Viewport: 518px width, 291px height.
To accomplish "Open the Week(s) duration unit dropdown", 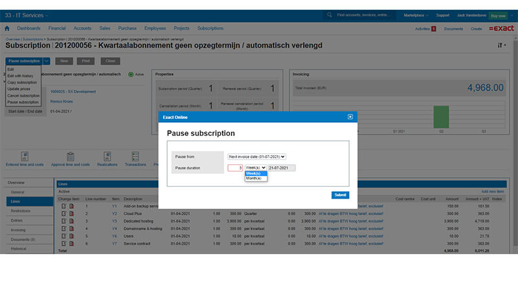I will (x=255, y=168).
